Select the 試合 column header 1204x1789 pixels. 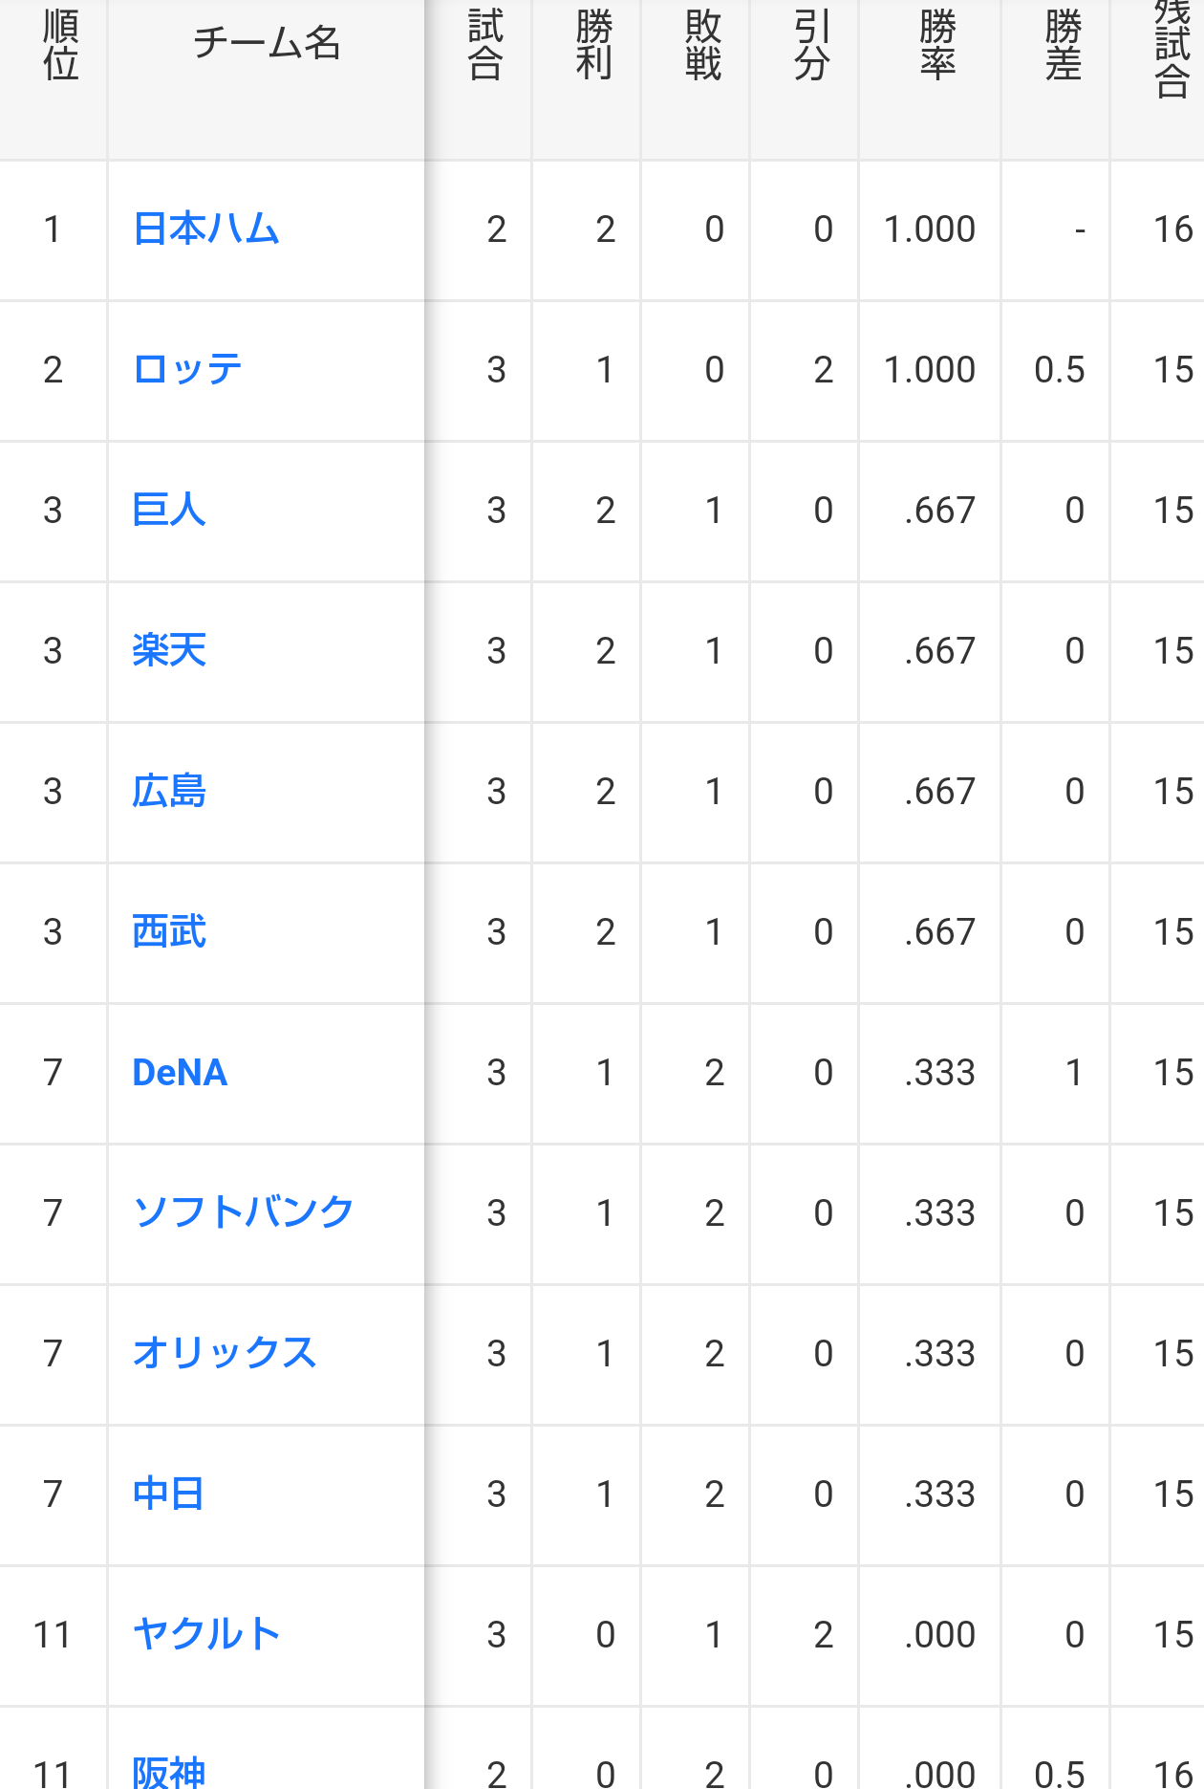(484, 46)
